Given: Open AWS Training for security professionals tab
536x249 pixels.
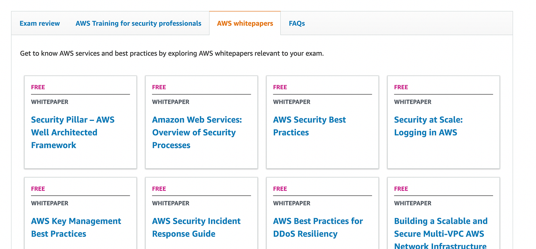Looking at the screenshot, I should pyautogui.click(x=138, y=23).
